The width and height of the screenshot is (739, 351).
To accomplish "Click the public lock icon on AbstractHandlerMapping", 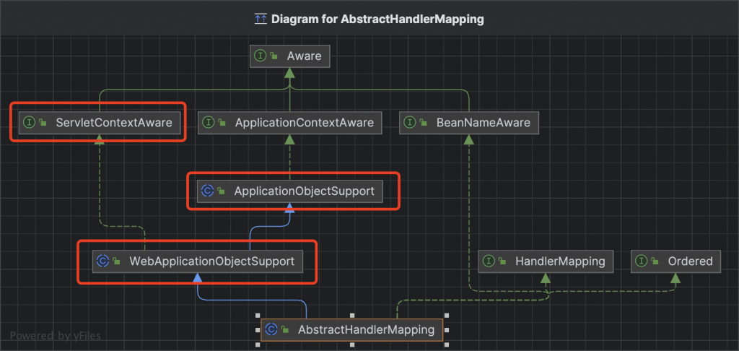I will tap(285, 330).
